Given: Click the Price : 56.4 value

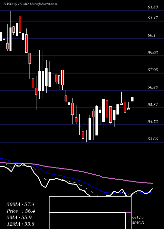Looking at the screenshot, I should pyautogui.click(x=20, y=211).
